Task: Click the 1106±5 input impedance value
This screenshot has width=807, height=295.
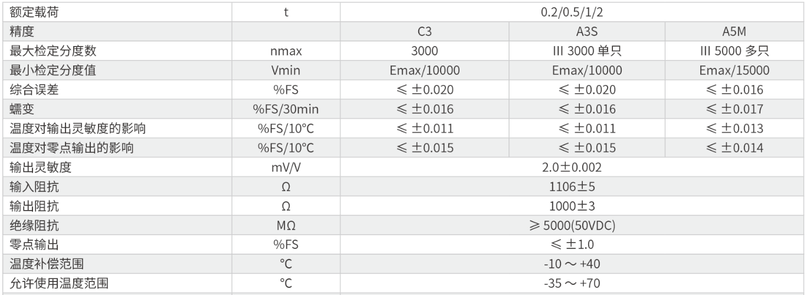Action: click(x=572, y=187)
